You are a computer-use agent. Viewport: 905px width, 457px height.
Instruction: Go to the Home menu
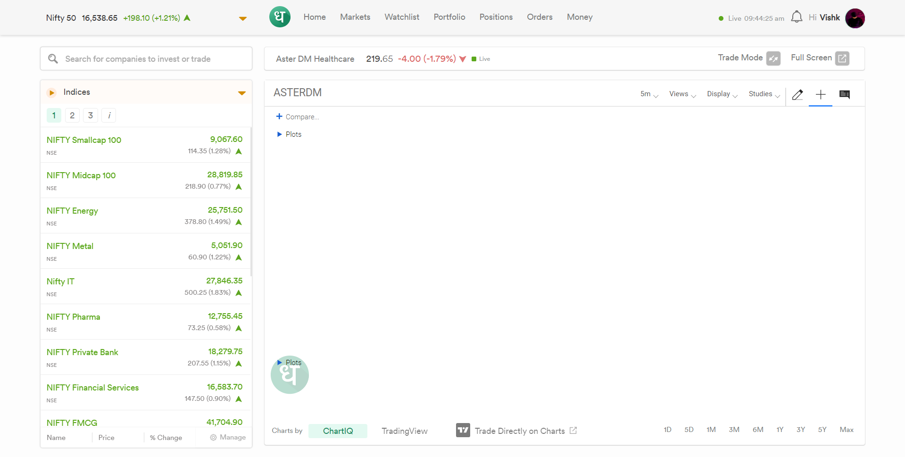[x=315, y=17]
